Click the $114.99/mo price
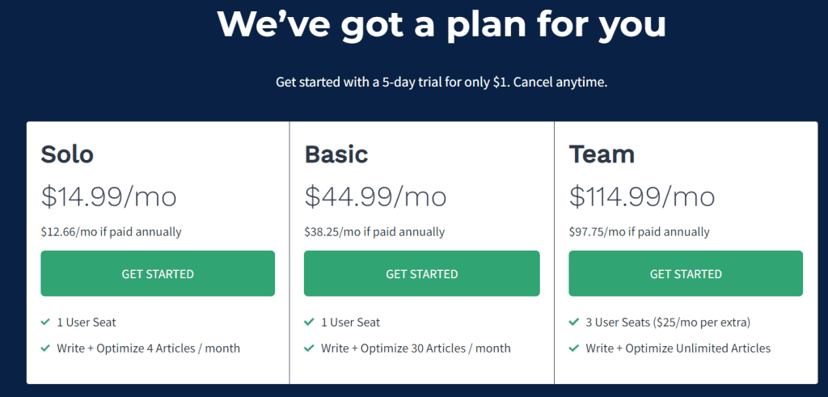Screen dimensions: 828x397 tap(642, 197)
